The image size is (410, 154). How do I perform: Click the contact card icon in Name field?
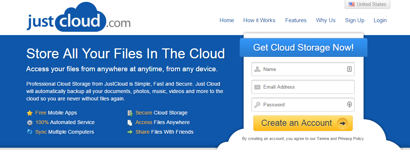click(x=349, y=69)
